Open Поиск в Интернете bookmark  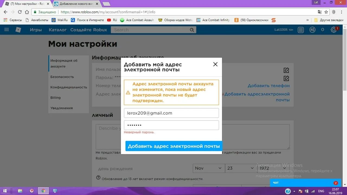click(x=87, y=20)
